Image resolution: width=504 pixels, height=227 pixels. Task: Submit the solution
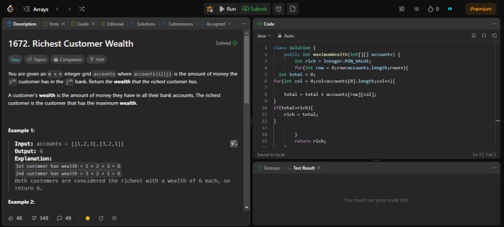click(255, 9)
